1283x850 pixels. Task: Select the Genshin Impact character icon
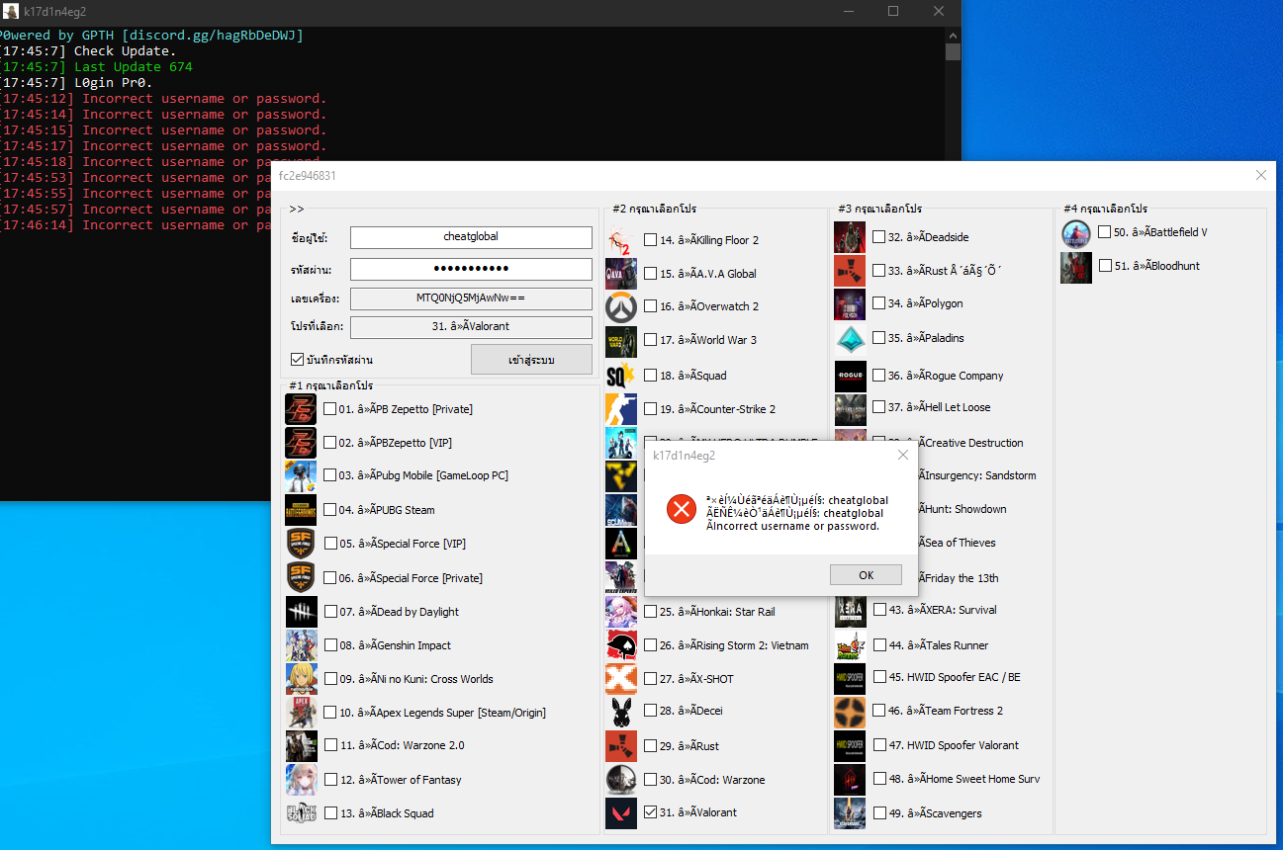click(x=301, y=645)
